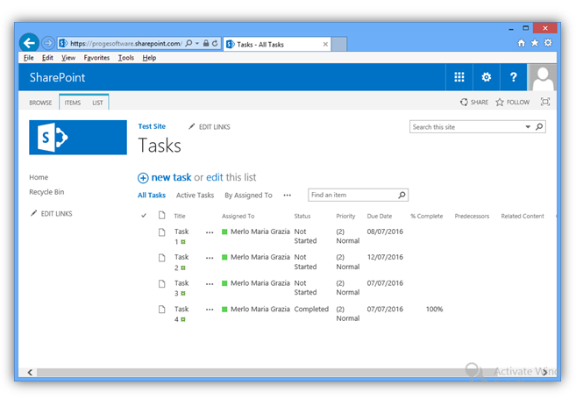Click the browser Forward arrow button
This screenshot has width=576, height=399.
tap(47, 43)
